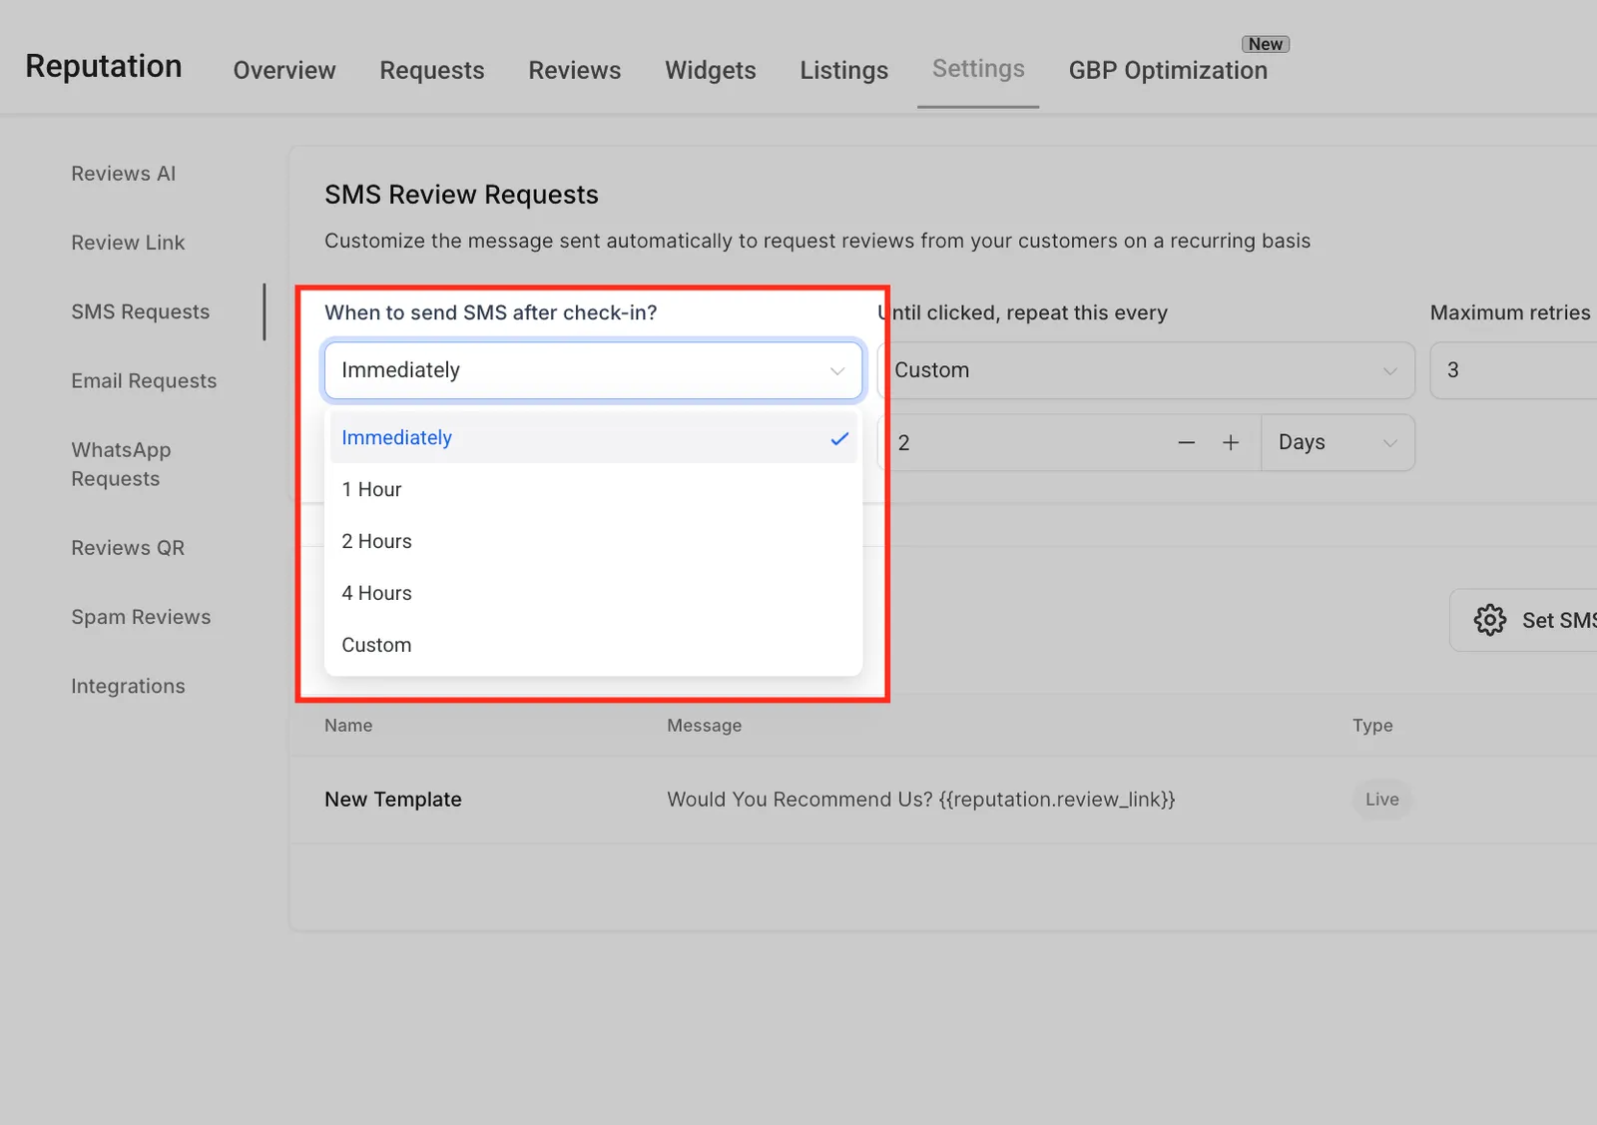Viewport: 1597px width, 1125px height.
Task: Open WhatsApp Requests settings
Action: pos(122,464)
